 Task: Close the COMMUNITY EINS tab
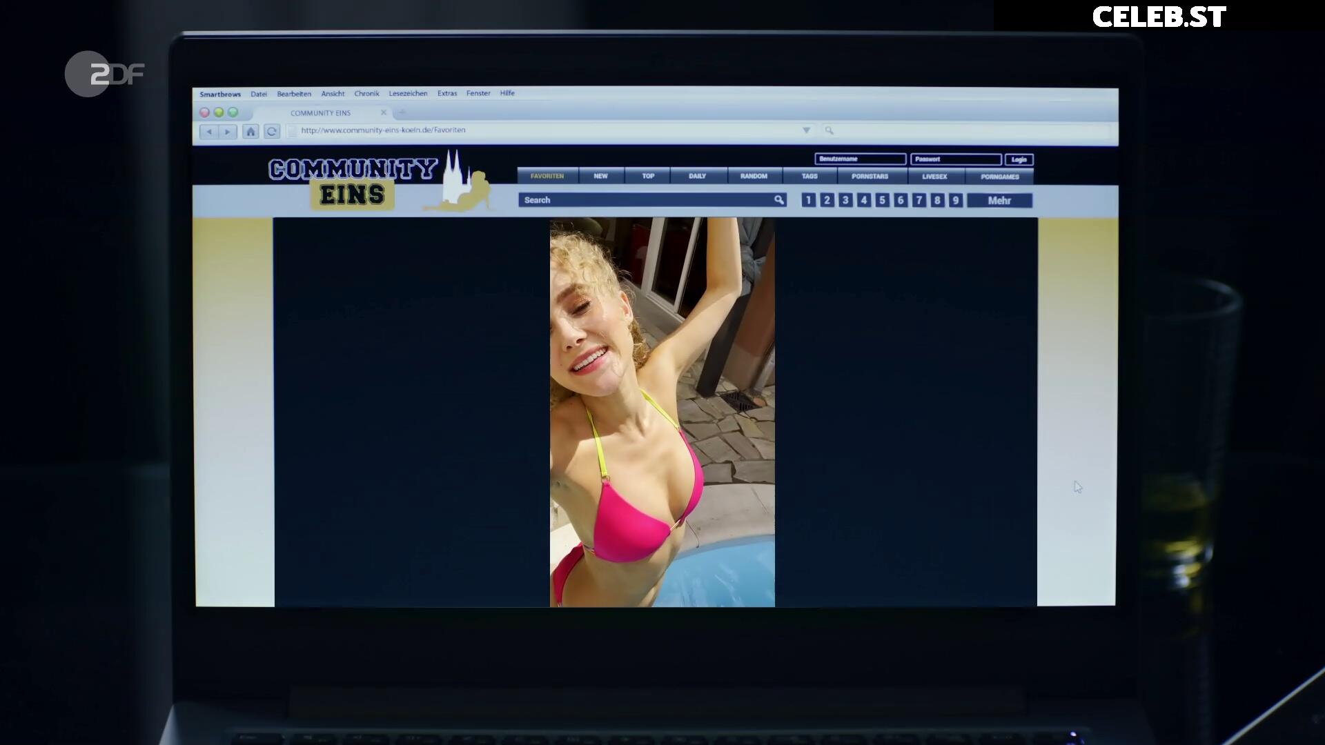coord(384,112)
